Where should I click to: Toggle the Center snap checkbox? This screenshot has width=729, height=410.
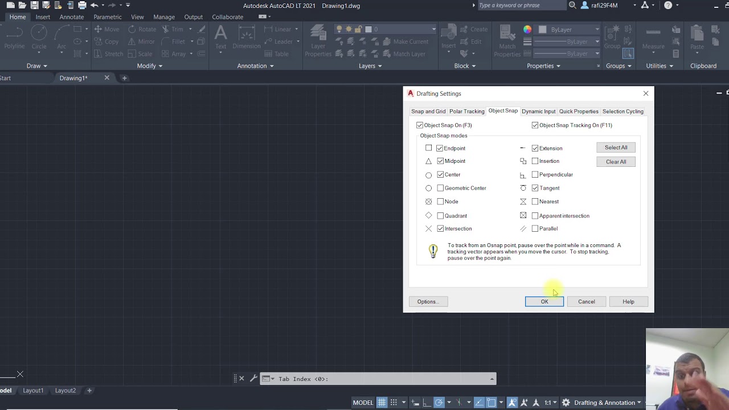click(x=440, y=174)
